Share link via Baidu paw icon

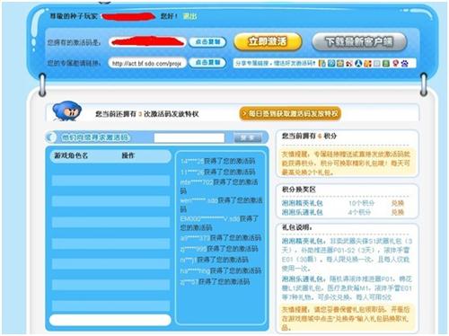404,63
